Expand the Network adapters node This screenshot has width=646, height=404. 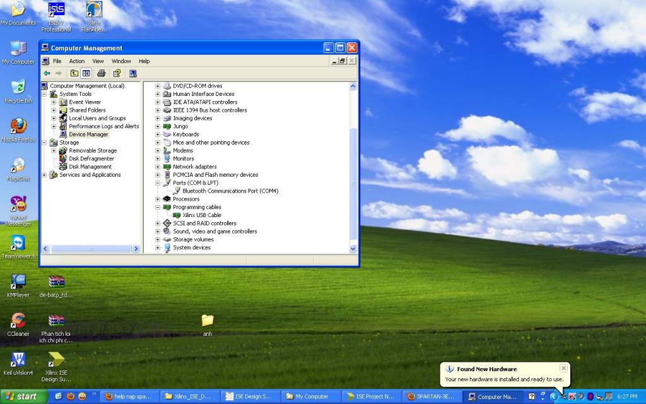158,167
